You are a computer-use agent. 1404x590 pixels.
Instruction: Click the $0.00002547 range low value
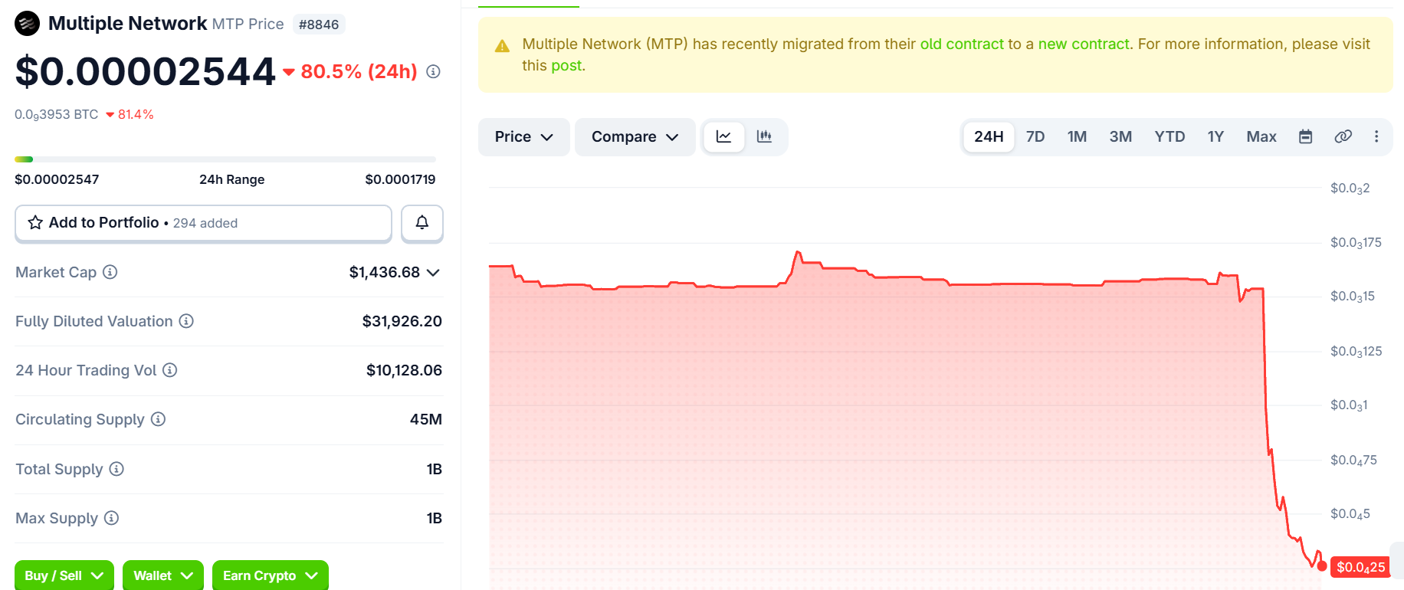57,179
